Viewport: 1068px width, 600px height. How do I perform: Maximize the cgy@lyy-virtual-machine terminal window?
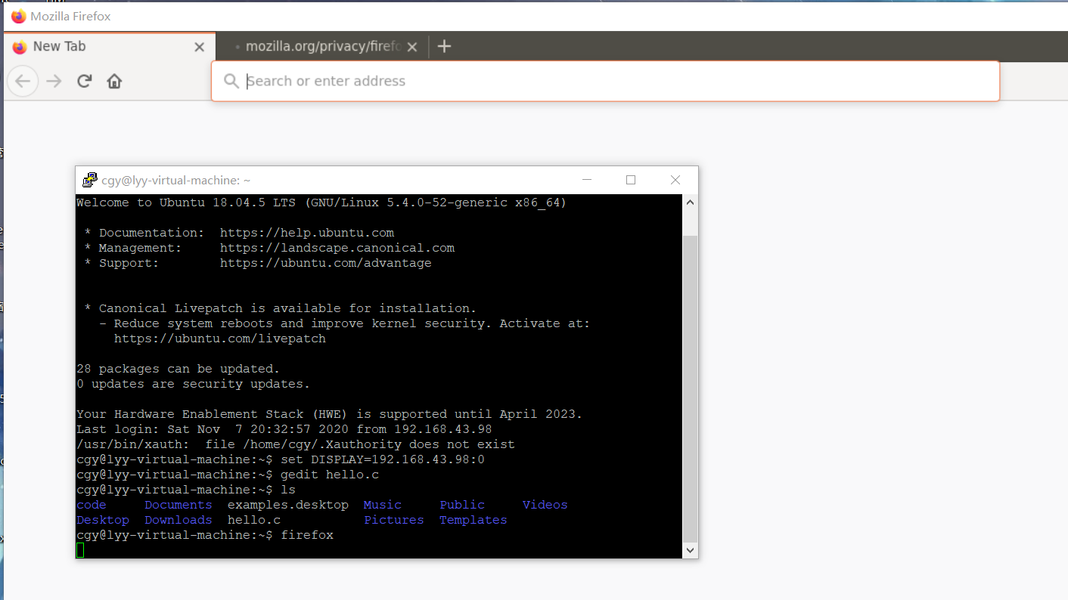tap(631, 180)
